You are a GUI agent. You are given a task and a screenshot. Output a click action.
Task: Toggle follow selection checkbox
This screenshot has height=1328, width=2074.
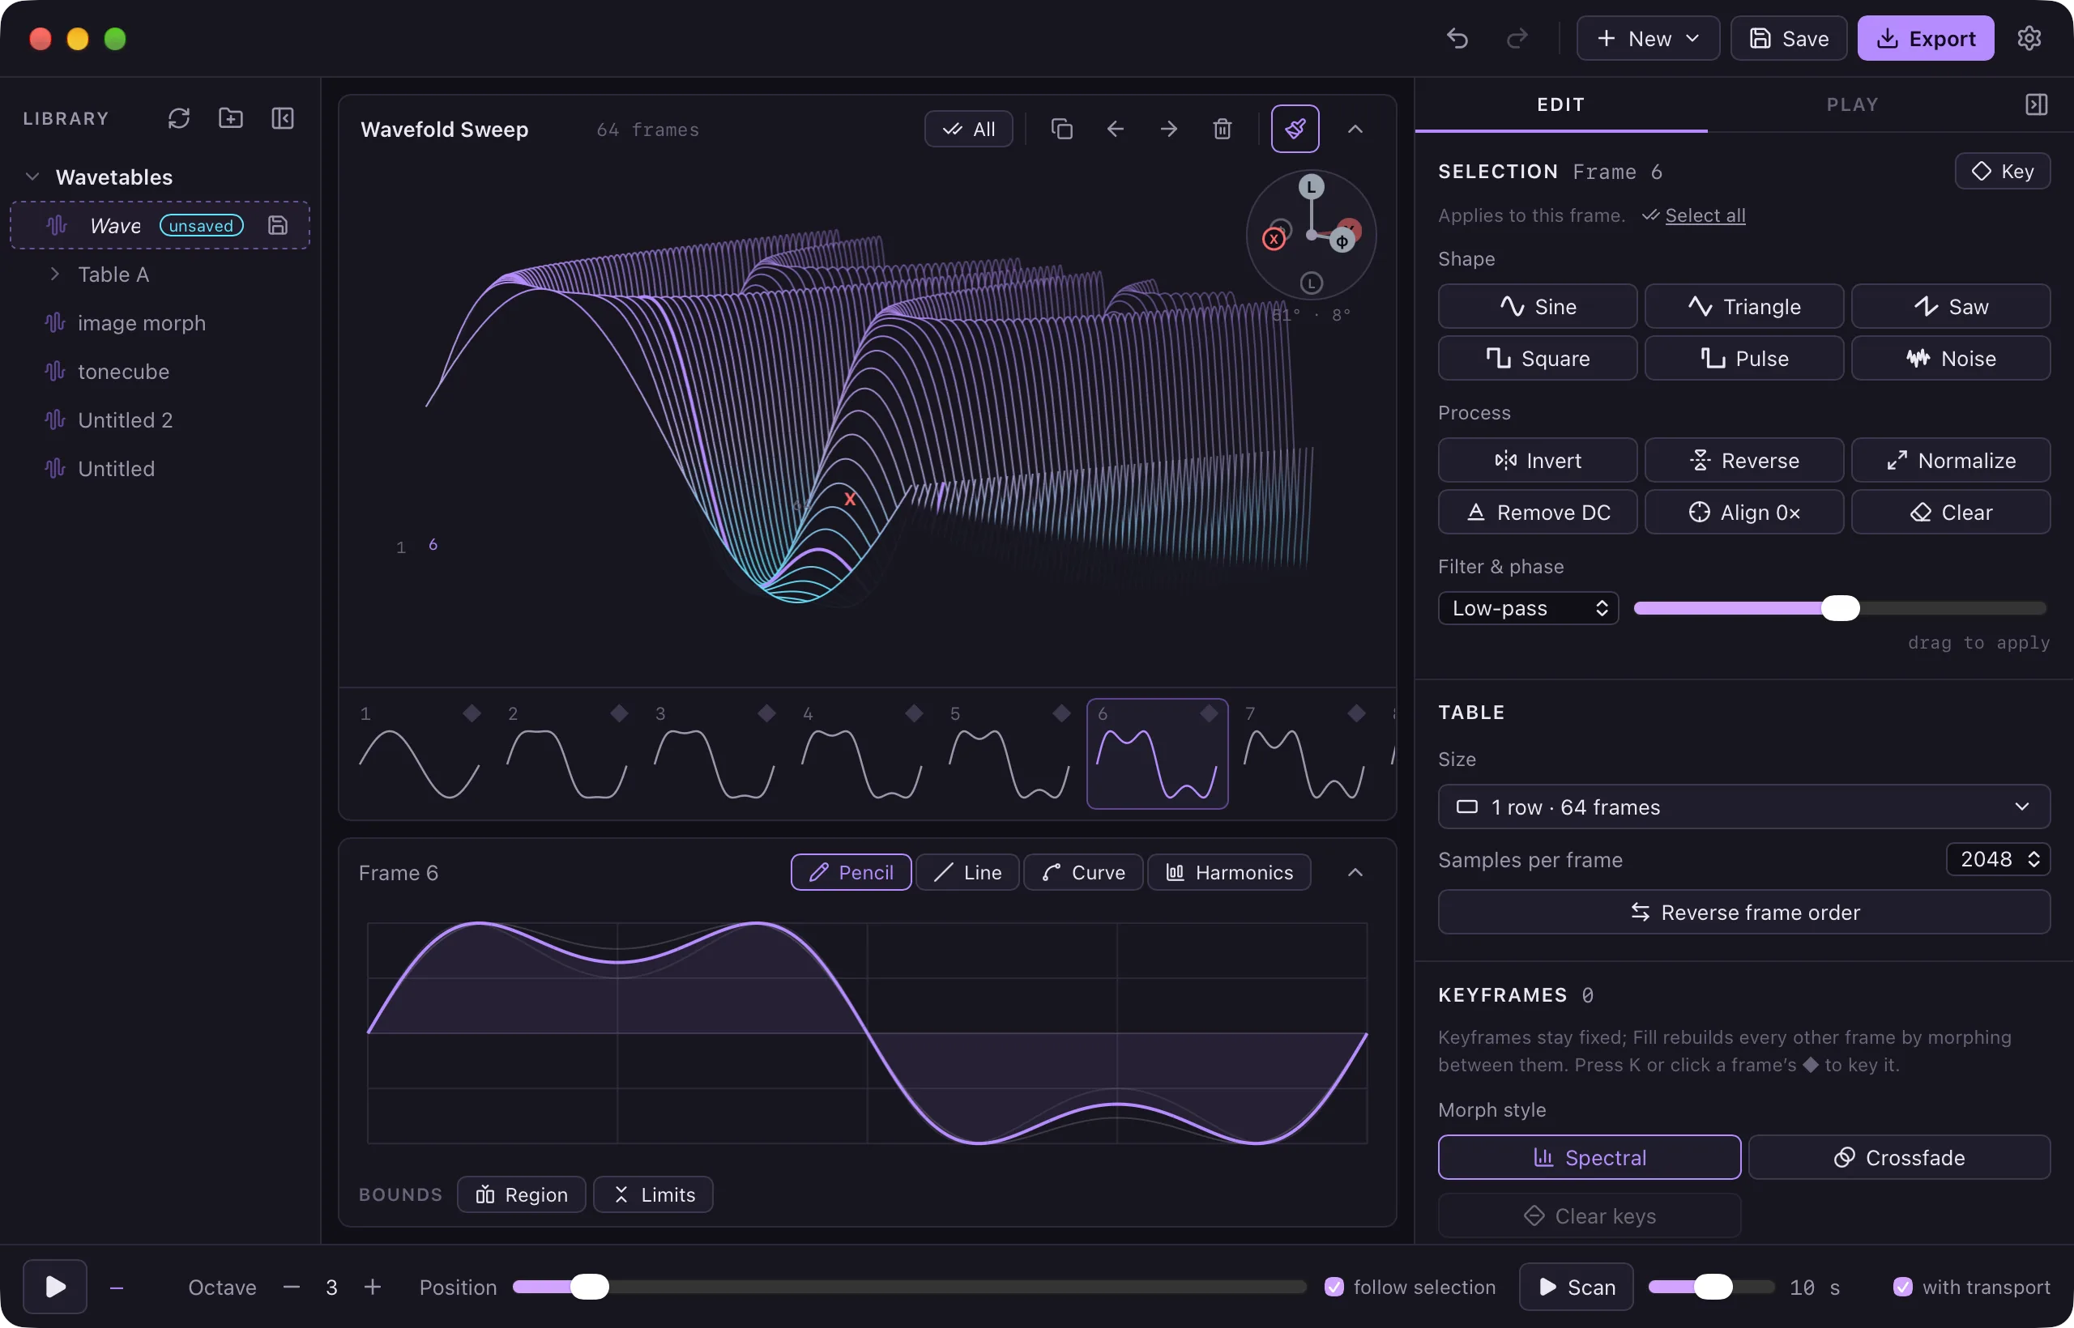[x=1334, y=1287]
